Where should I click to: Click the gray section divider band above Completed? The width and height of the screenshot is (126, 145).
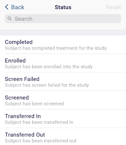(x=63, y=33)
